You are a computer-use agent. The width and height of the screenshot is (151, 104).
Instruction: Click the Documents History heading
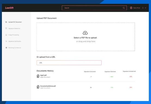(45, 71)
